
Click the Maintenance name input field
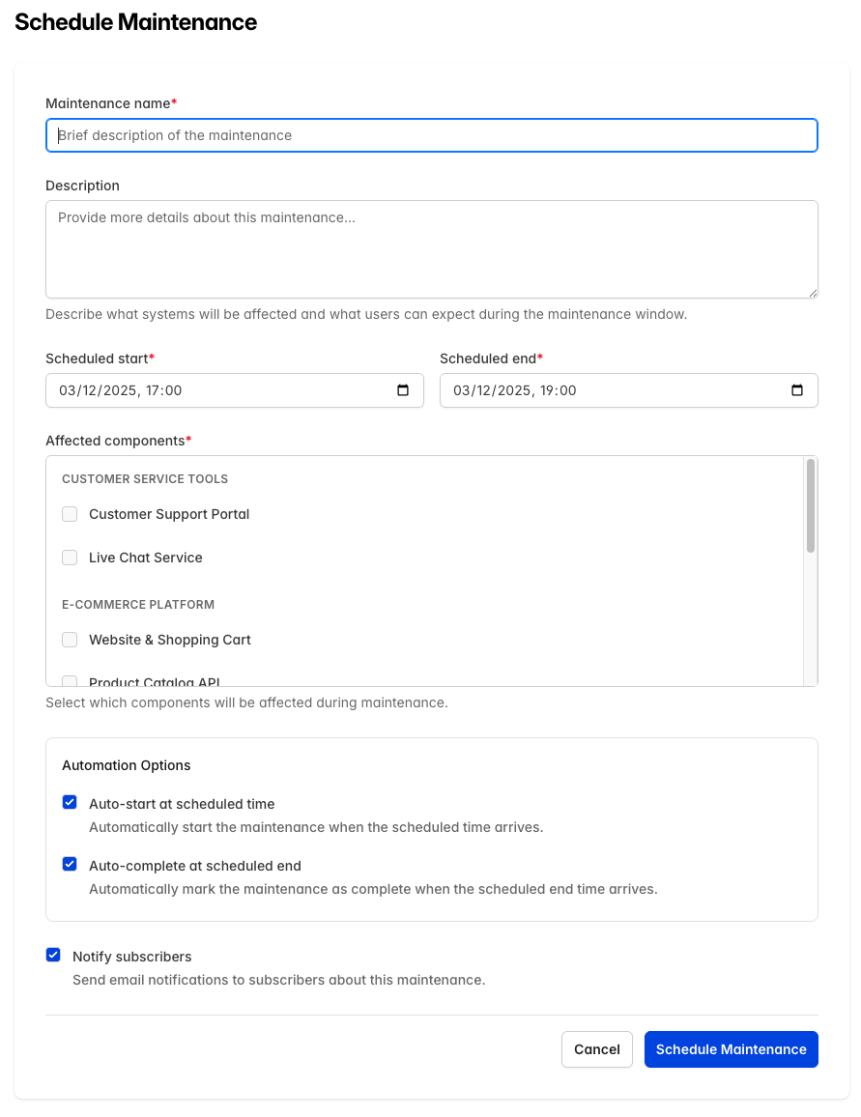(431, 135)
